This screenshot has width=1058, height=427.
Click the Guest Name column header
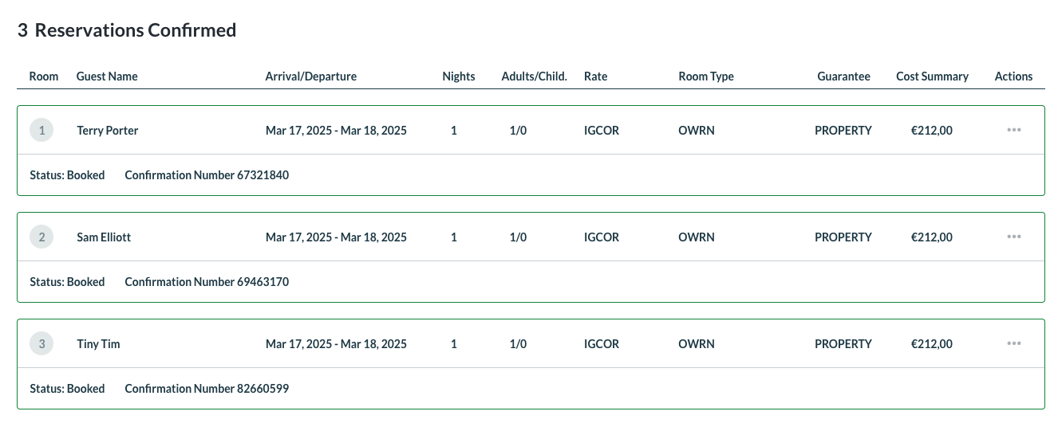tap(107, 76)
